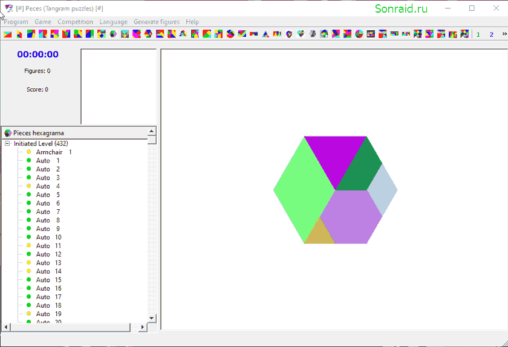Screen dimensions: 508x347
Task: Select Auto 12 in the puzzle list
Action: point(48,255)
